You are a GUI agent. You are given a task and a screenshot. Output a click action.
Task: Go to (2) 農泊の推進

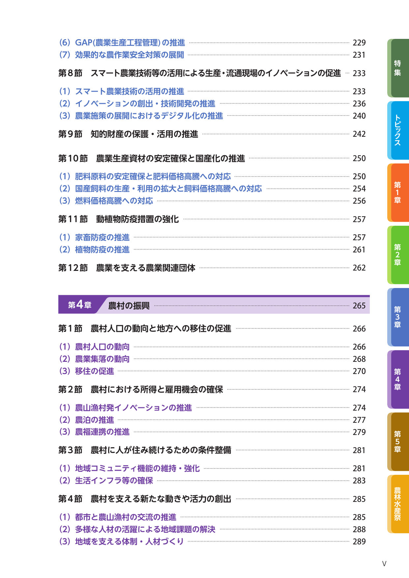86,420
